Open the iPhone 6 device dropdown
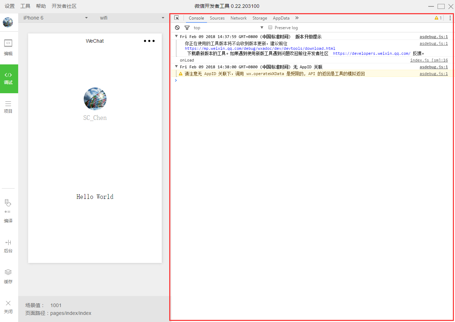Image resolution: width=455 pixels, height=322 pixels. 56,18
